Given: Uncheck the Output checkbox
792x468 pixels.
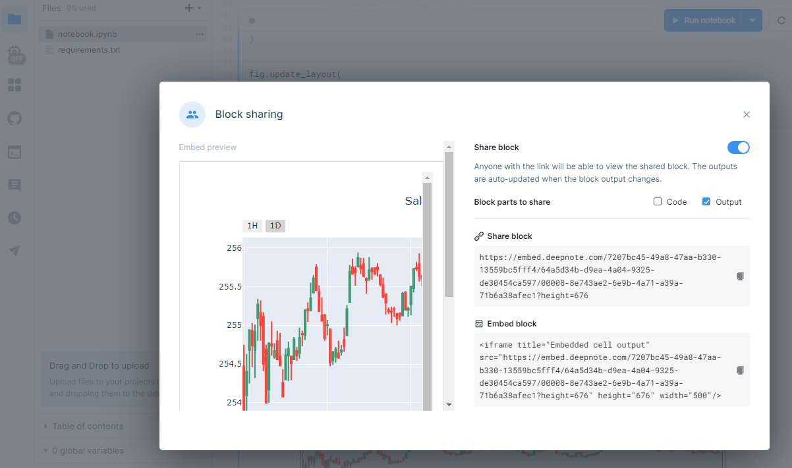Looking at the screenshot, I should coord(706,202).
